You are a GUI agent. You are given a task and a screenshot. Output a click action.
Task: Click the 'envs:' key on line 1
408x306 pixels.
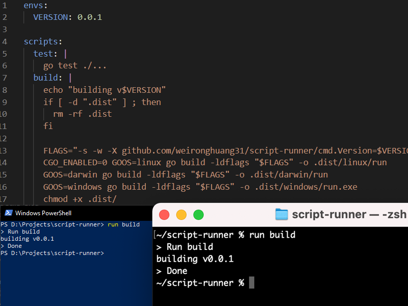[x=36, y=5]
